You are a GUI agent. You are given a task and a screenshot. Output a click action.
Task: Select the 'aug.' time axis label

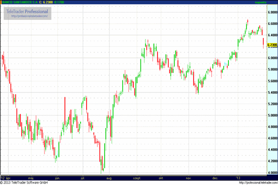pos(109,178)
